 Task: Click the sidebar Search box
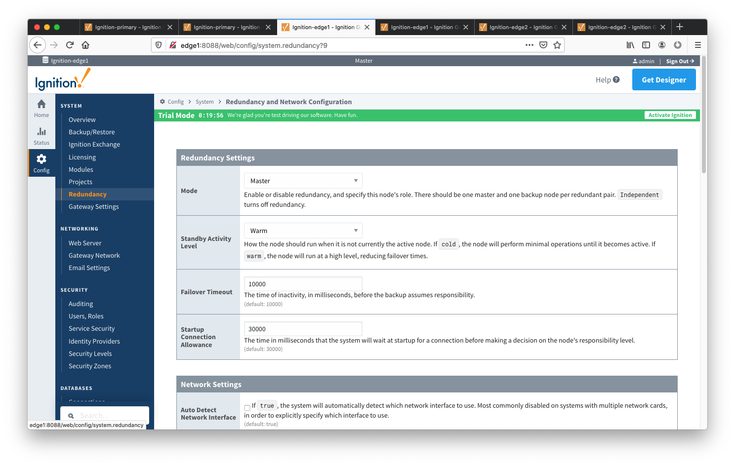[x=105, y=416]
